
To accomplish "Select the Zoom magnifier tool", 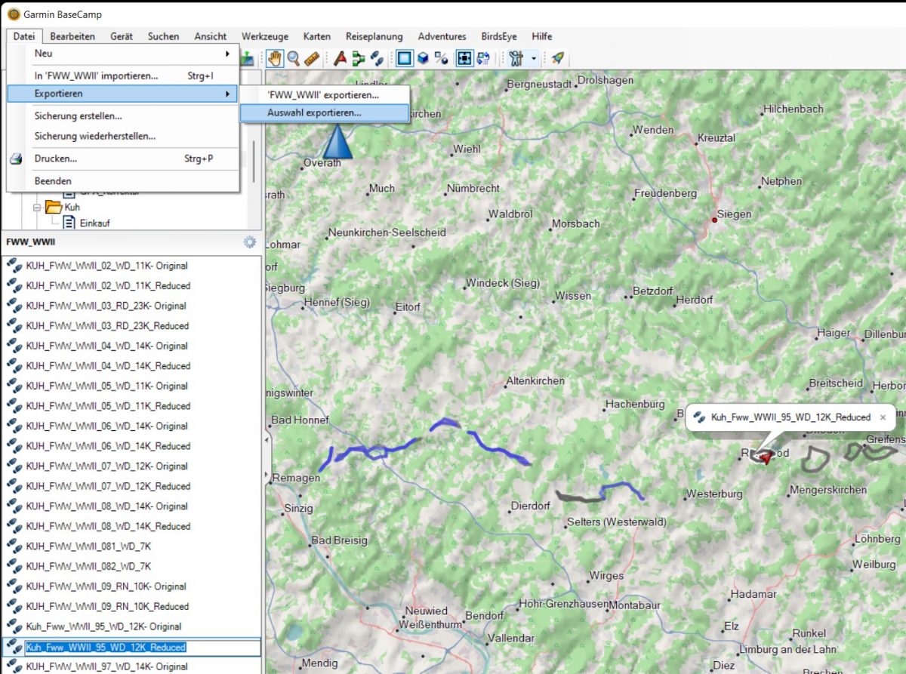I will [x=293, y=58].
